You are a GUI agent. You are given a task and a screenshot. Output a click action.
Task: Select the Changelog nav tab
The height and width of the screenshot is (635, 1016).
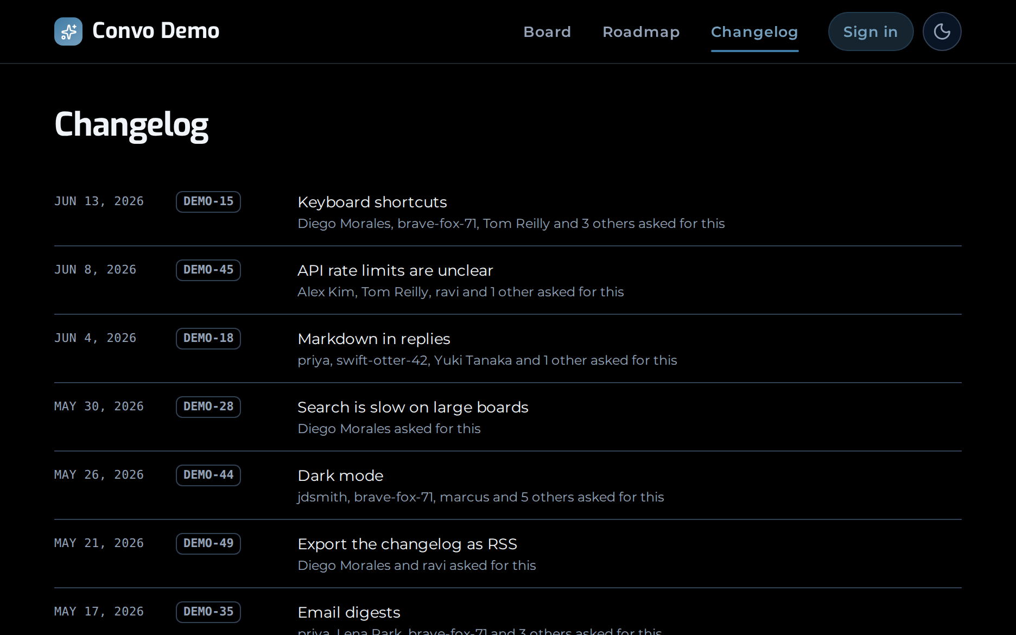tap(754, 32)
